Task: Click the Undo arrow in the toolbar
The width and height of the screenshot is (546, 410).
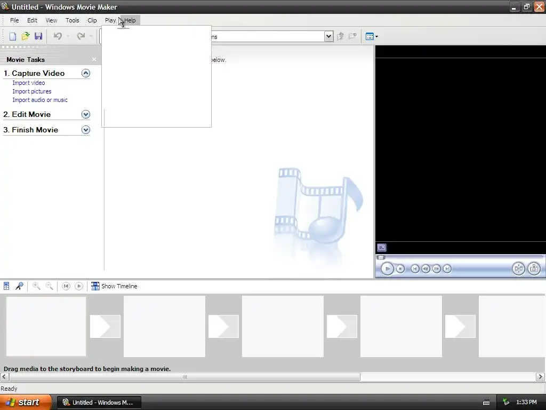Action: point(58,36)
